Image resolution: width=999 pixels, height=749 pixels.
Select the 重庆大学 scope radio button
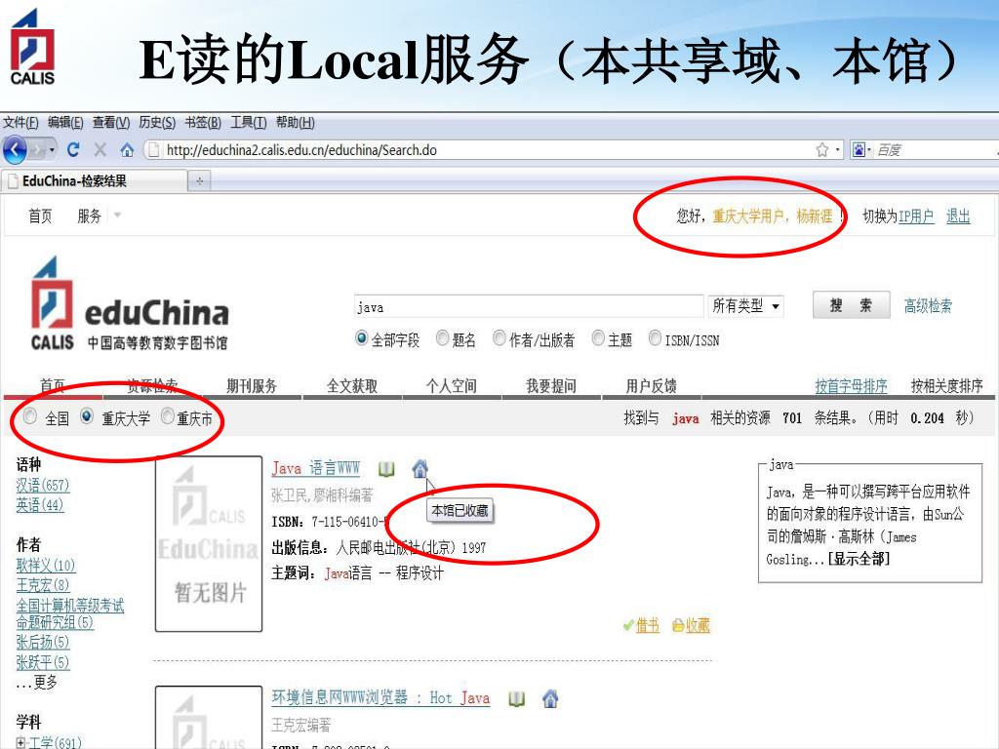point(87,416)
